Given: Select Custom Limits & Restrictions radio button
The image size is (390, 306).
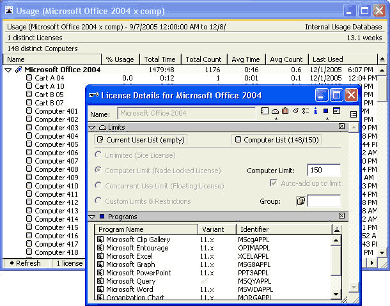Looking at the screenshot, I should coord(98,201).
